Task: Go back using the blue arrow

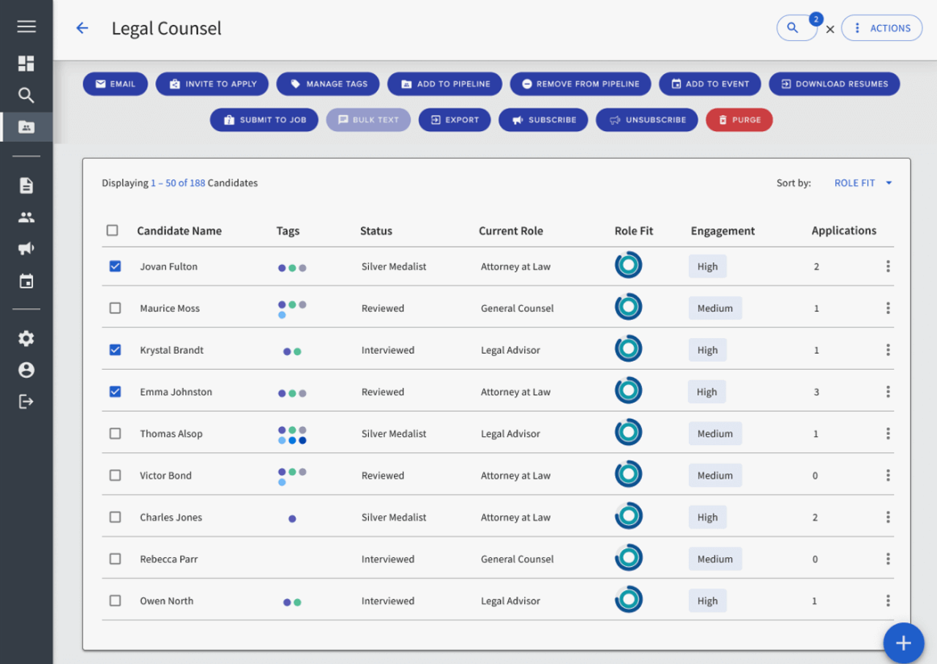Action: tap(82, 28)
